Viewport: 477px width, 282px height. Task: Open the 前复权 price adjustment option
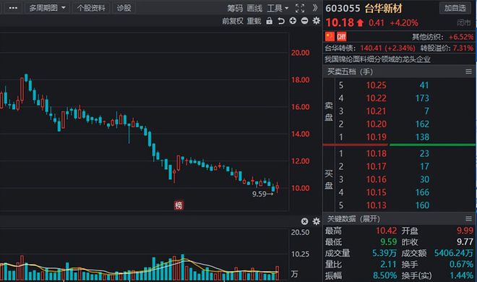(x=233, y=21)
